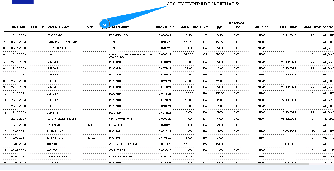
Task: Use the horizontal scrollbar below the report
Action: tap(154, 165)
